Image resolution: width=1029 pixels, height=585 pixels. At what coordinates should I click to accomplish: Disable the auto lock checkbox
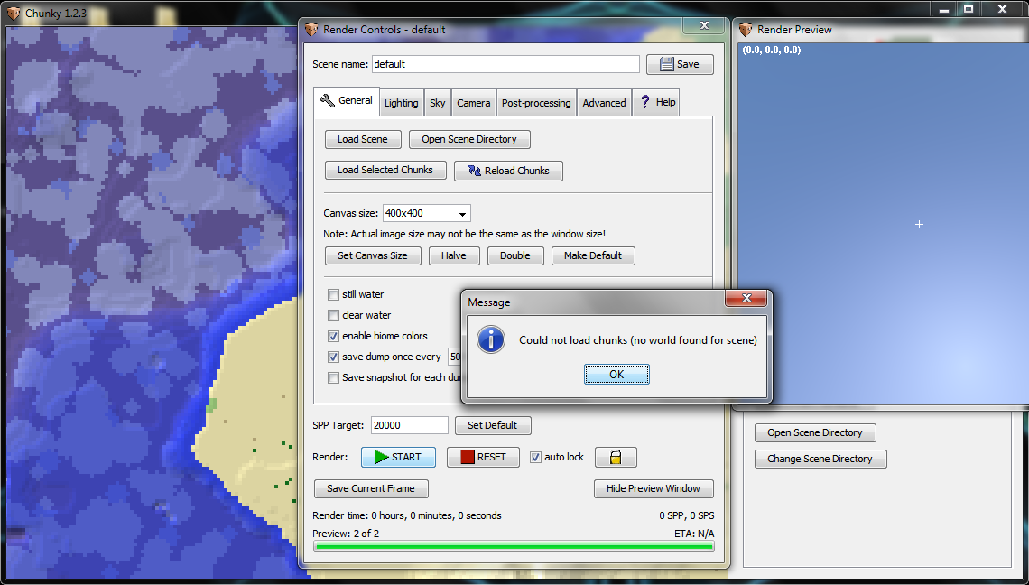[535, 457]
